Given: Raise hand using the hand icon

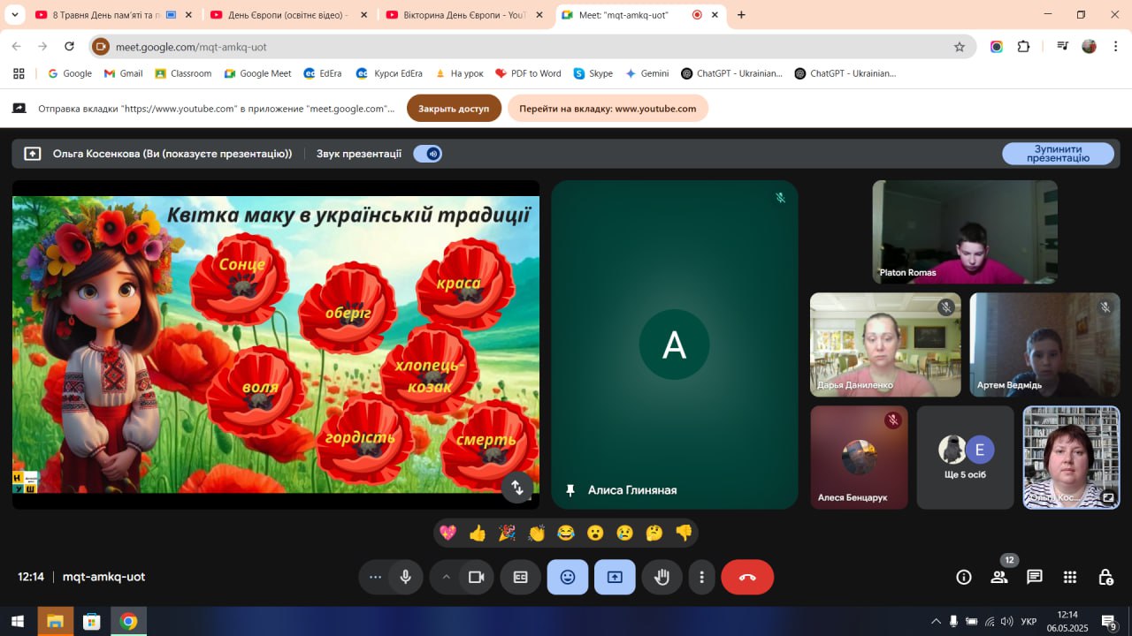Looking at the screenshot, I should coord(662,577).
